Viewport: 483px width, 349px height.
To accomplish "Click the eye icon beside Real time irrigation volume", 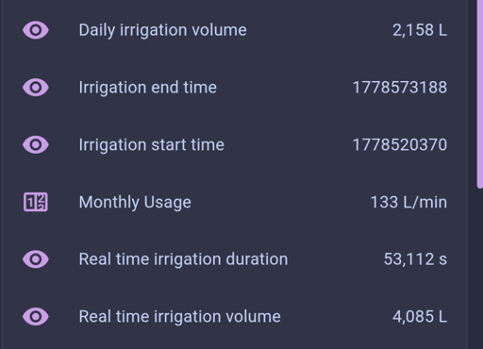I will tap(36, 316).
